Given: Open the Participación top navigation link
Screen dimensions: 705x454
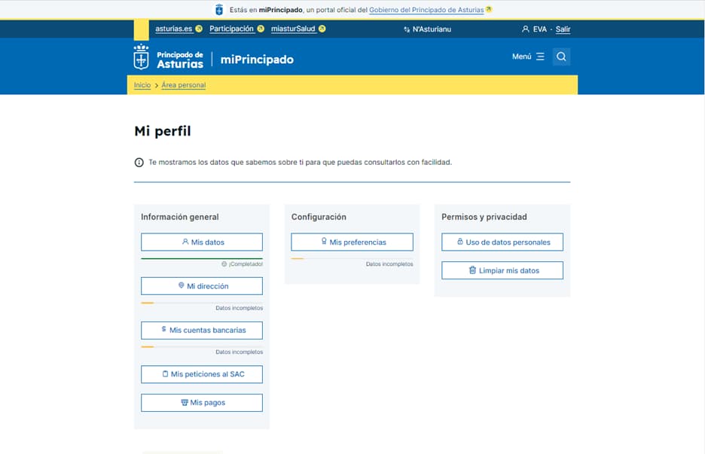Looking at the screenshot, I should point(231,29).
